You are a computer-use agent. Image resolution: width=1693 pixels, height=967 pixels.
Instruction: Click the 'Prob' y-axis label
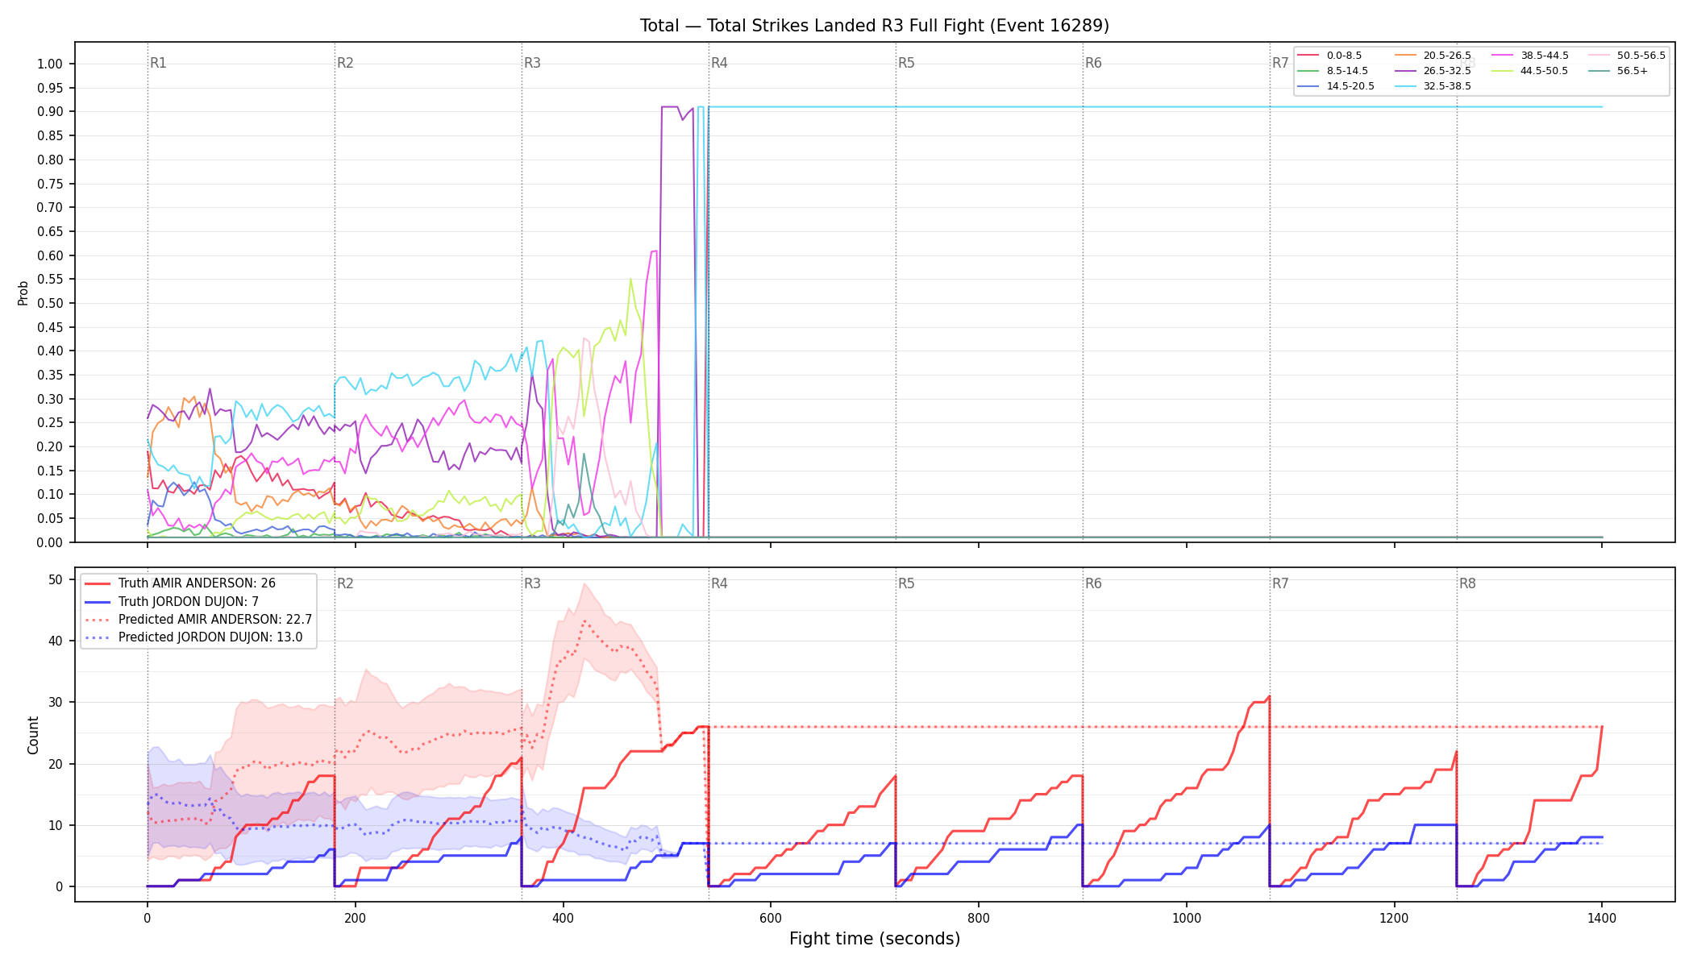pyautogui.click(x=23, y=293)
